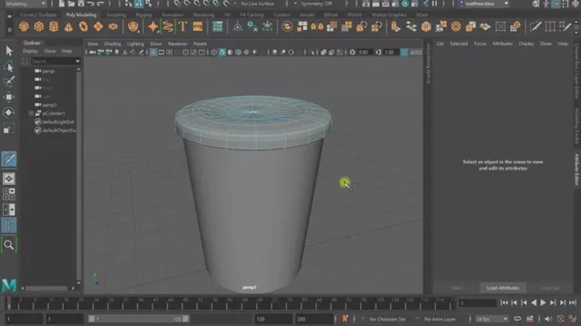Select the Move tool in toolbox

(x=9, y=97)
